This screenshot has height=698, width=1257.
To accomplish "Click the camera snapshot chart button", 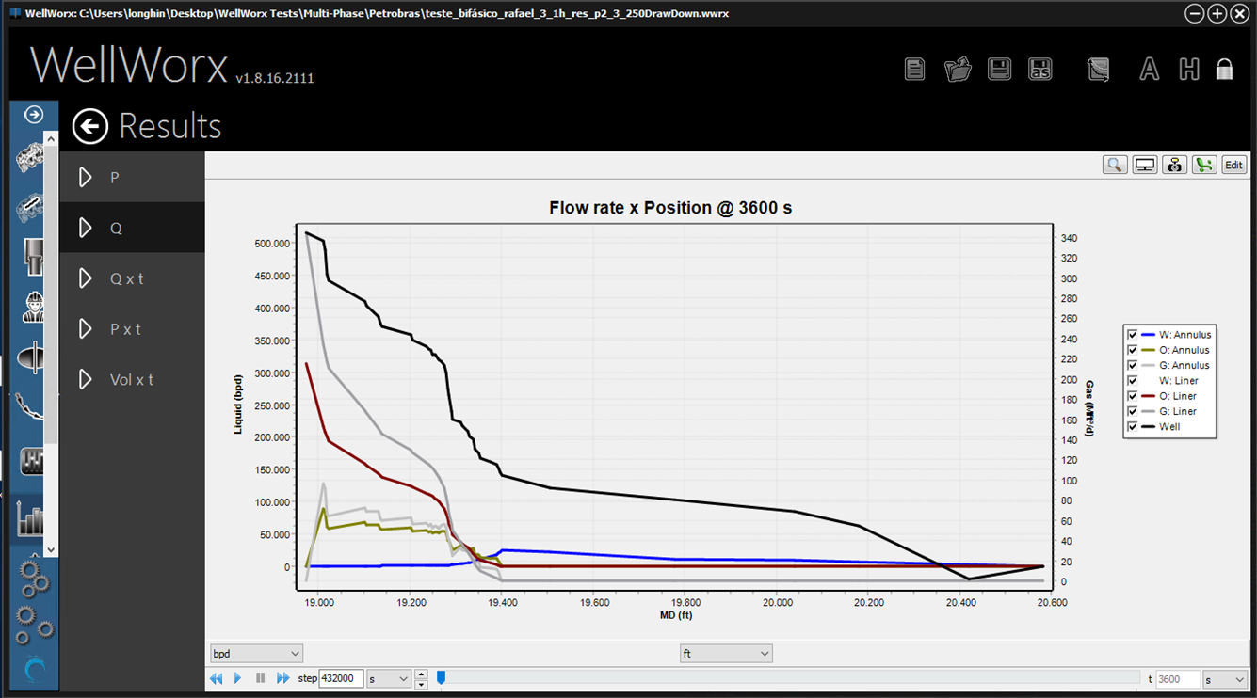I will tap(1174, 165).
